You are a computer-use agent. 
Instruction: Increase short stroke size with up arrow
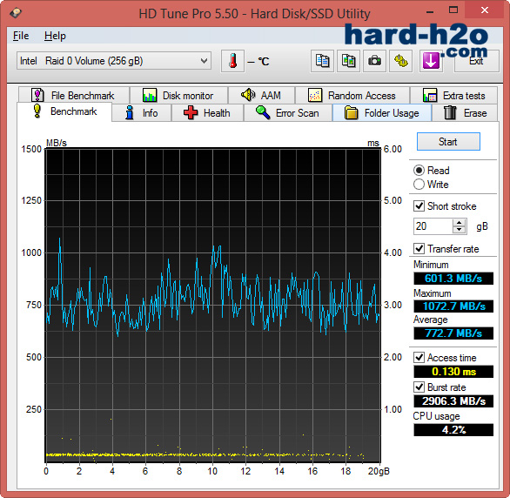pos(459,223)
